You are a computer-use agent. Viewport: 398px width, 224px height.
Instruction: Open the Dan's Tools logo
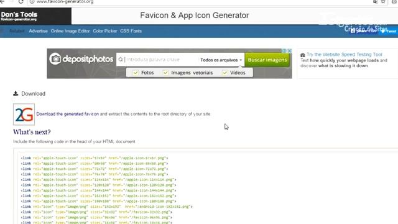click(x=19, y=16)
